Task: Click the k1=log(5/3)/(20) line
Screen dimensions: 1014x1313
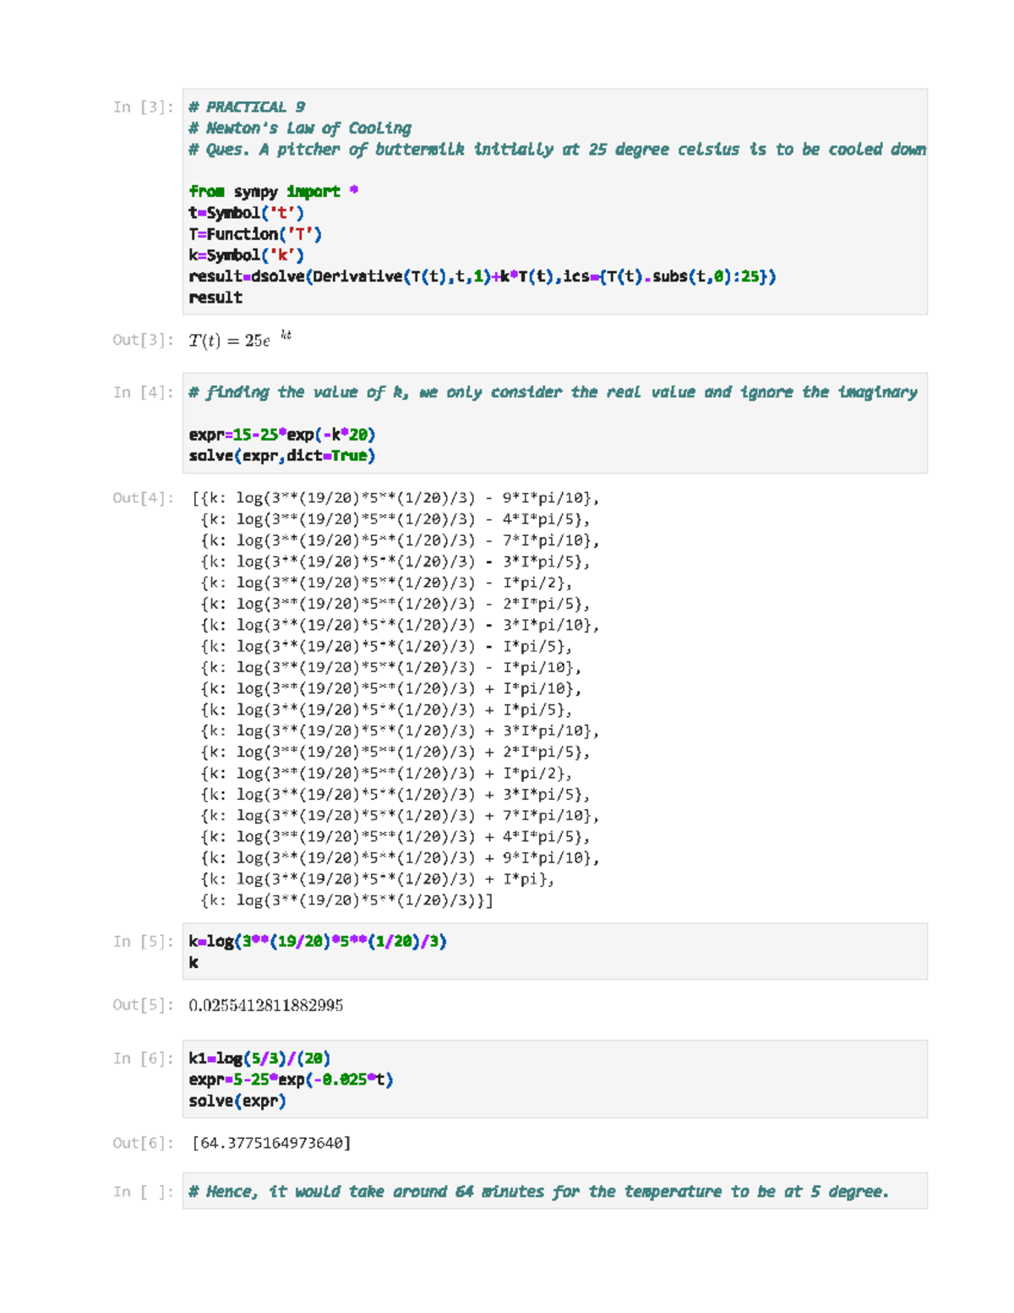Action: pos(259,1059)
